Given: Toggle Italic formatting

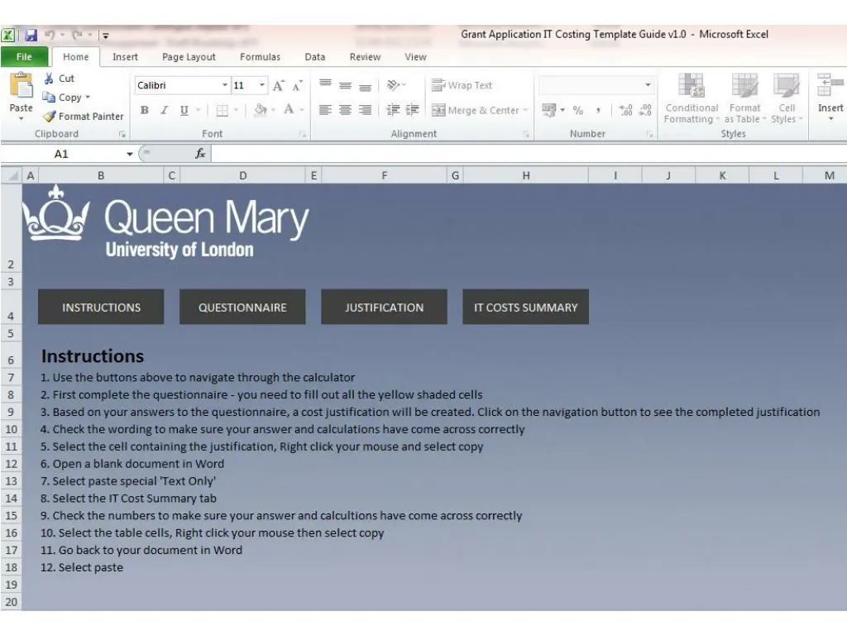Looking at the screenshot, I should (x=165, y=110).
